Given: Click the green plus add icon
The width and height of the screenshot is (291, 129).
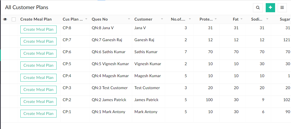Looking at the screenshot, I should click(x=270, y=8).
